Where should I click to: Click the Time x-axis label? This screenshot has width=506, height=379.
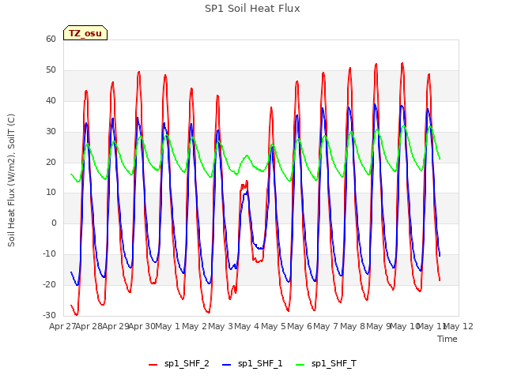[447, 339]
